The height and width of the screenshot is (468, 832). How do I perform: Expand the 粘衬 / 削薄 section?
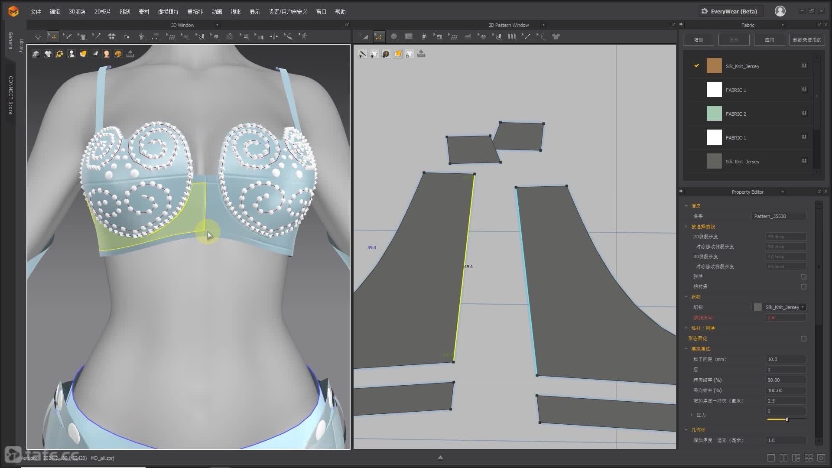686,328
